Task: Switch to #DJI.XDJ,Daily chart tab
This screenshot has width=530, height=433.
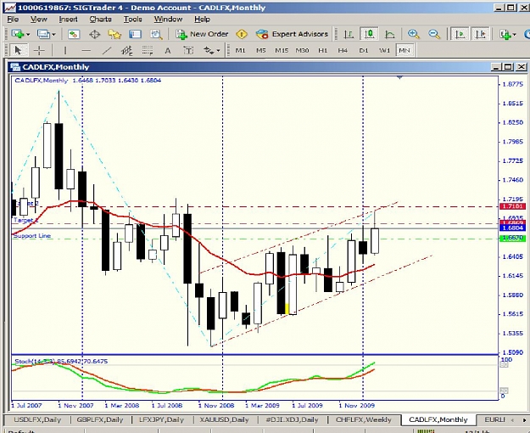Action: 292,419
